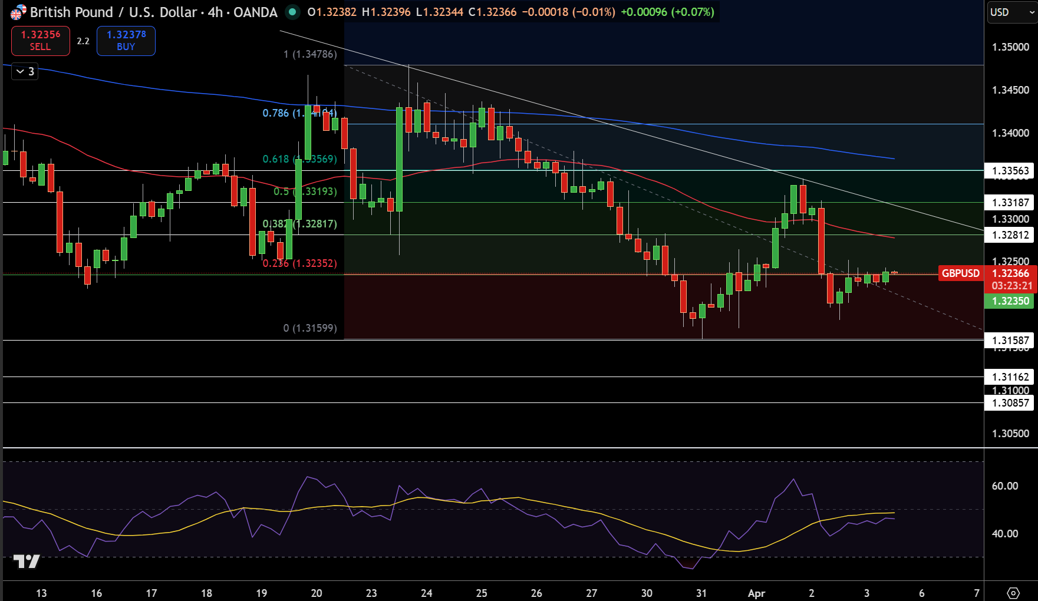This screenshot has height=601, width=1038.
Task: Click the red GBPUSD price tag
Action: 960,273
